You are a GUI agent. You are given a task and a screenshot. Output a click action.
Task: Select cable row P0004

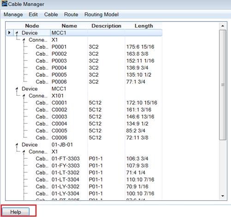pyautogui.click(x=84, y=68)
